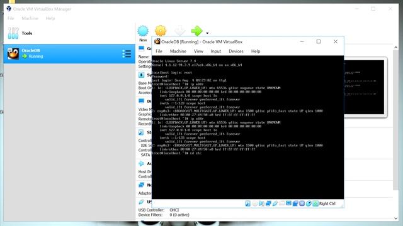This screenshot has width=403, height=226.
Task: Click the VM preview thumbnail in Manager
Action: tap(365, 87)
